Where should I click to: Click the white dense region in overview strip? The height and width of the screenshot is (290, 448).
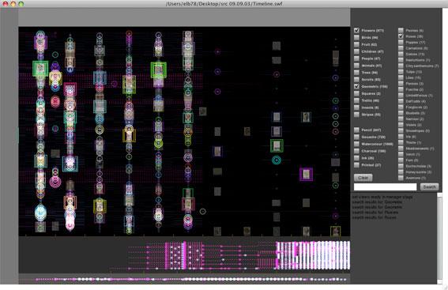coord(313,255)
